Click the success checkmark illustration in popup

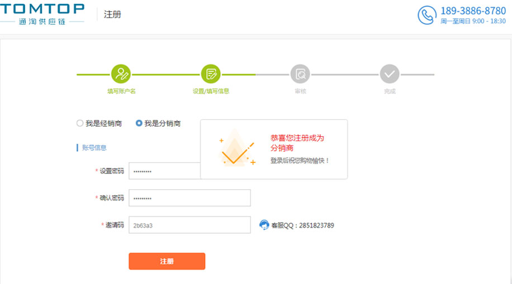pyautogui.click(x=237, y=150)
